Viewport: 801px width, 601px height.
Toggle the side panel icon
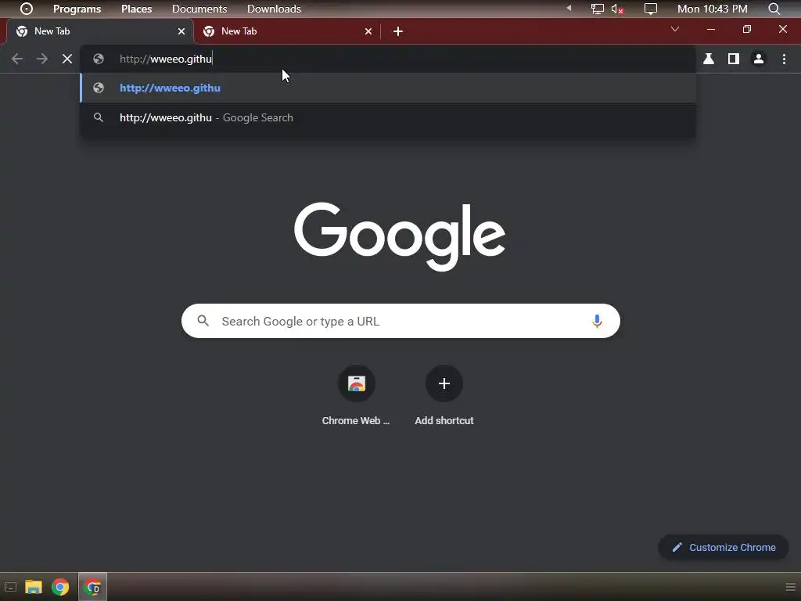(x=734, y=59)
